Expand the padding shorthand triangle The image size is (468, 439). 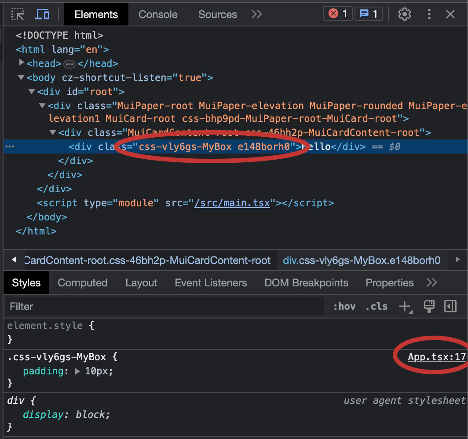click(x=77, y=371)
